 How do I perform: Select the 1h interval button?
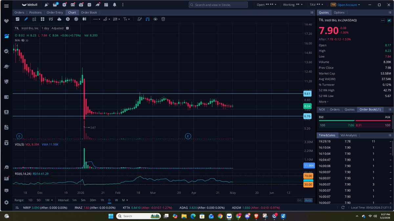pos(102,200)
